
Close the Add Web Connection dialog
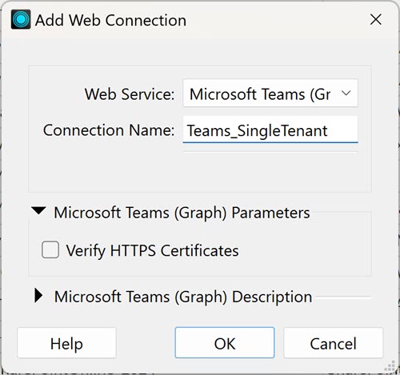point(376,19)
